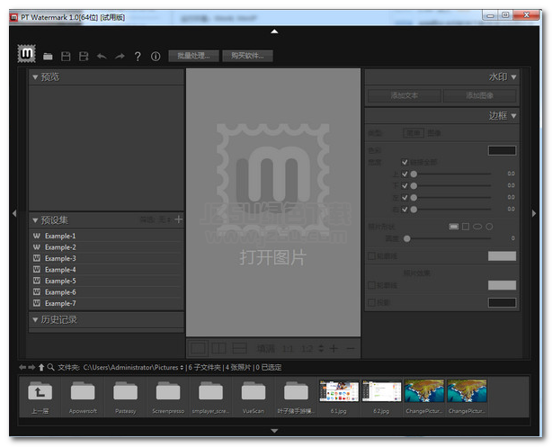
Task: Choose the square photo shape icon
Action: tap(466, 227)
